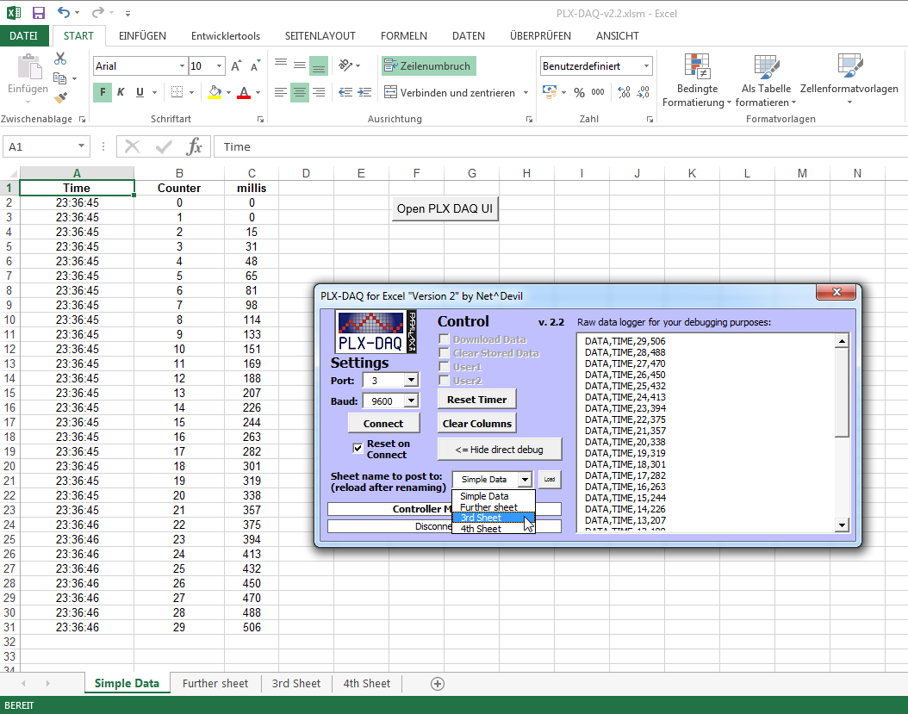Increase font size with the large A icon
This screenshot has width=908, height=714.
pyautogui.click(x=236, y=66)
